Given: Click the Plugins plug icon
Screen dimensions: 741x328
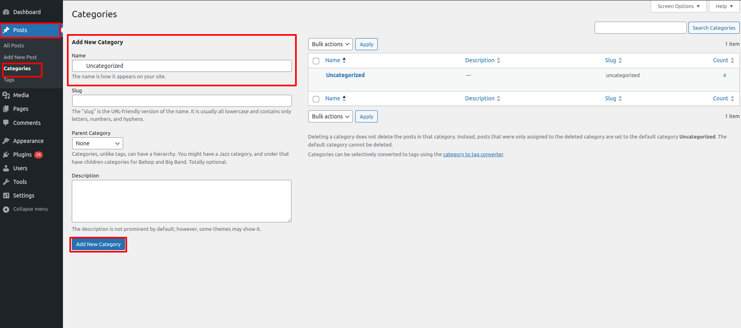Looking at the screenshot, I should coord(6,155).
